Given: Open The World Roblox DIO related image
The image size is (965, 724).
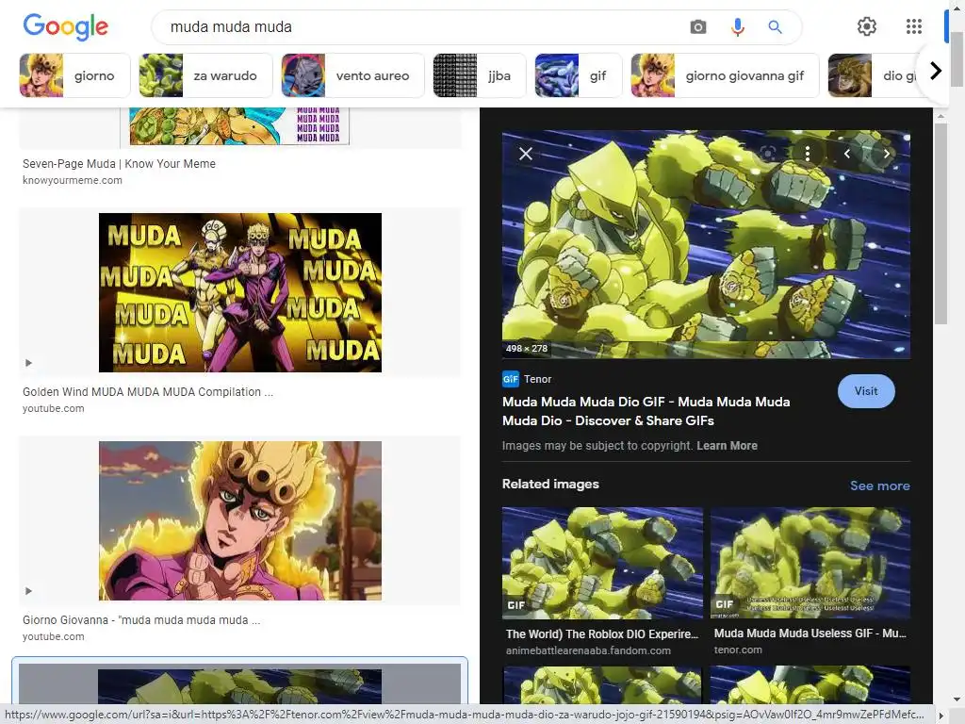Looking at the screenshot, I should click(x=602, y=563).
